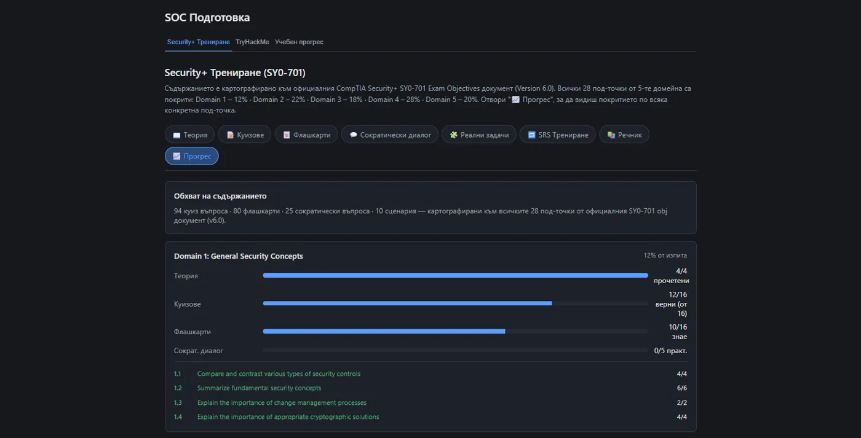
Task: Click the Флашкарти progress bar
Action: (x=456, y=331)
